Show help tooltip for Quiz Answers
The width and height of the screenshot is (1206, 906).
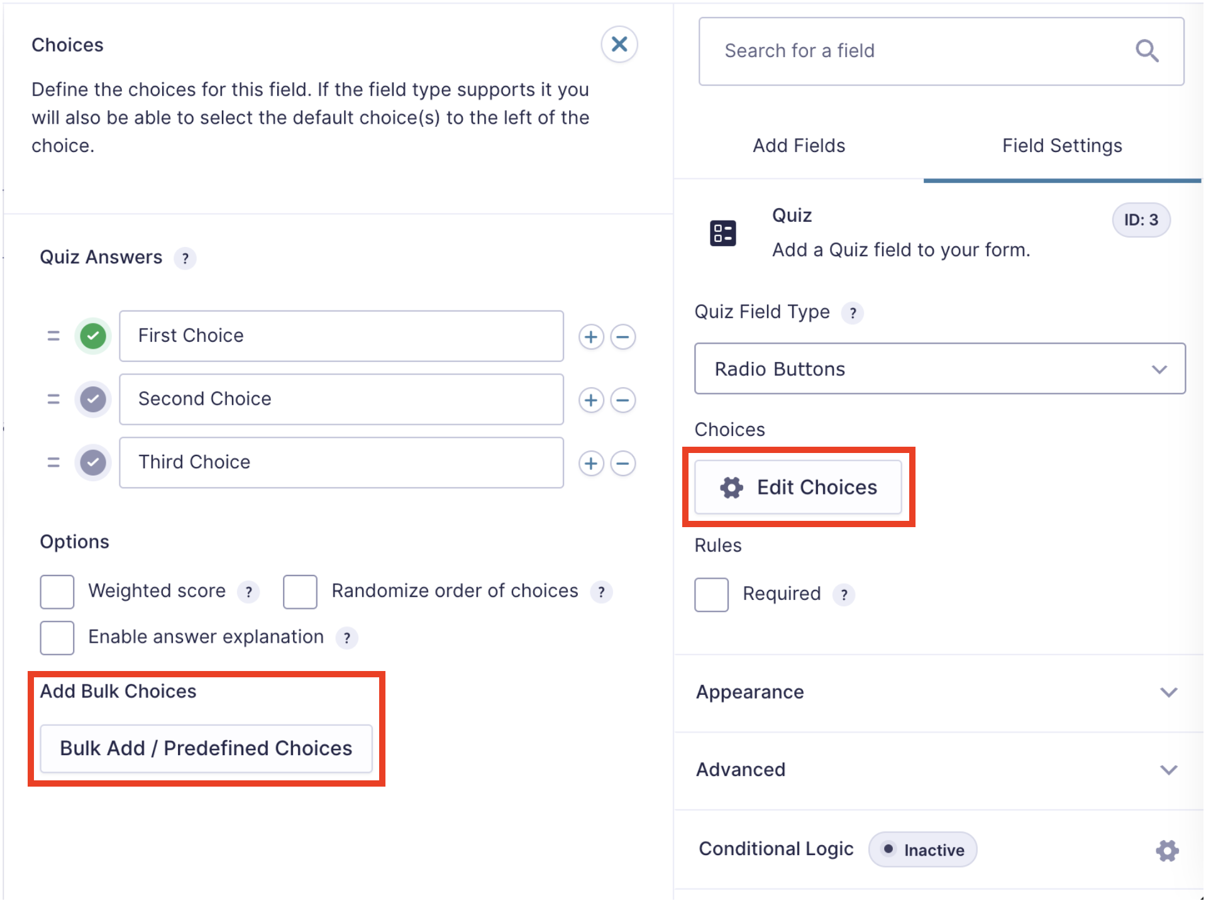[x=185, y=258]
